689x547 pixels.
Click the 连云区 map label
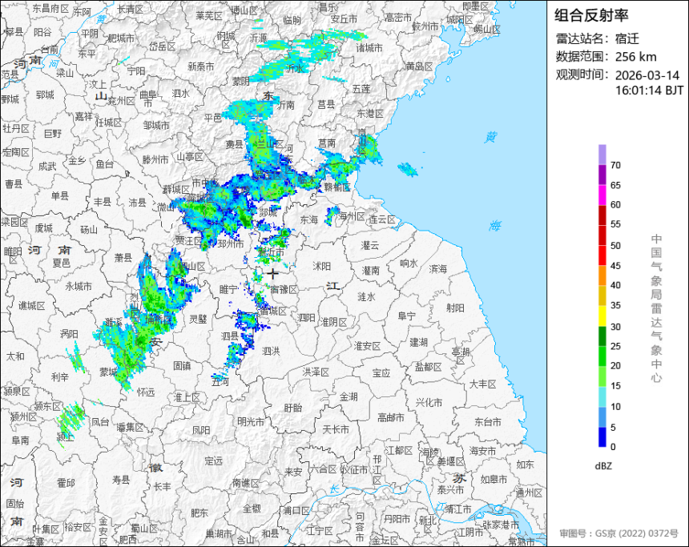(382, 219)
